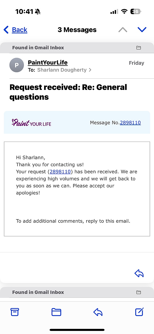Open PaintYourLife sender name link
Viewport: 154px width, 334px height.
click(47, 62)
